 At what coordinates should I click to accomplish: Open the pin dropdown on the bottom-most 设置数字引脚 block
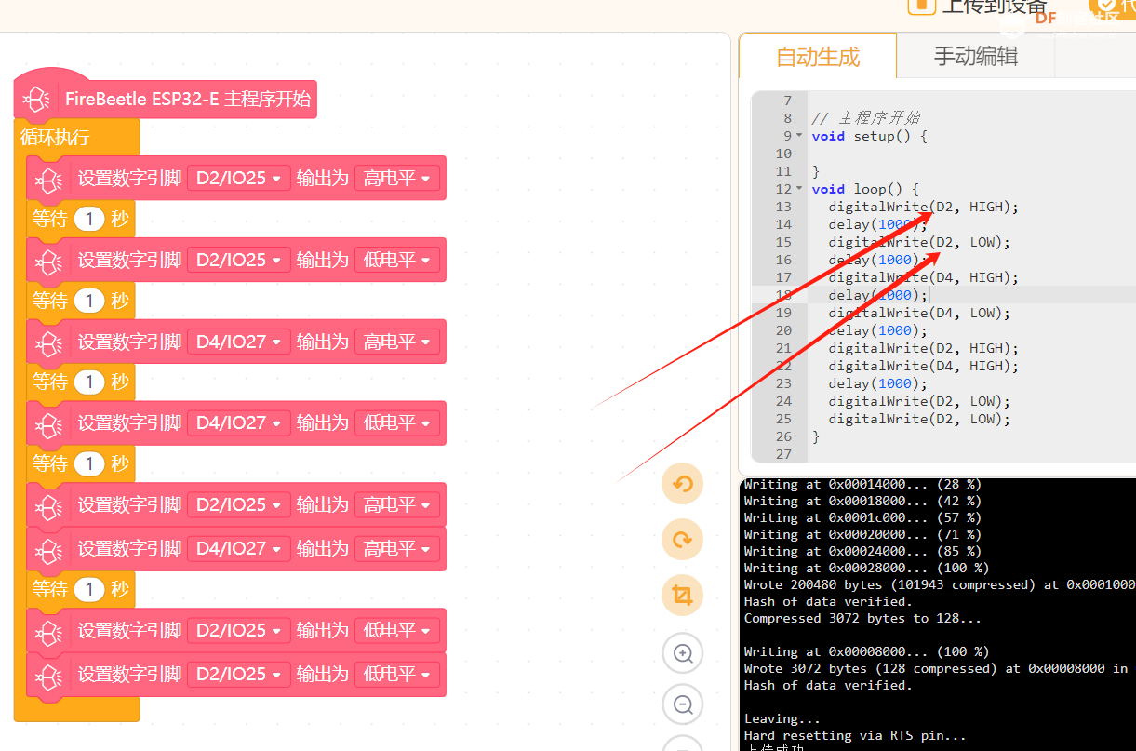[239, 675]
